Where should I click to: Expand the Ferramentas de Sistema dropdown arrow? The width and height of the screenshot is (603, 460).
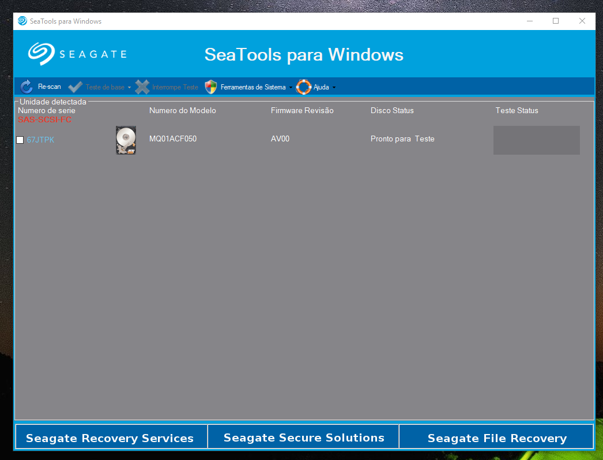(x=291, y=87)
